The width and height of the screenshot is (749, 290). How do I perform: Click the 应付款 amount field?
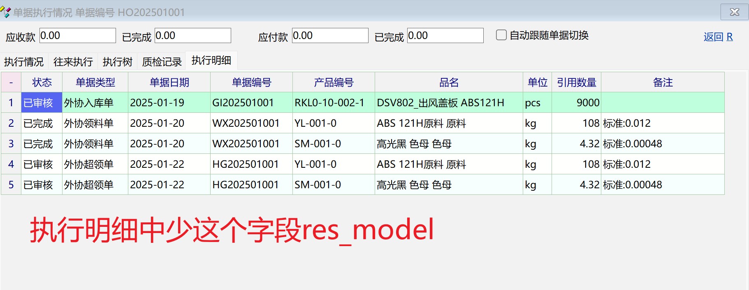click(330, 36)
